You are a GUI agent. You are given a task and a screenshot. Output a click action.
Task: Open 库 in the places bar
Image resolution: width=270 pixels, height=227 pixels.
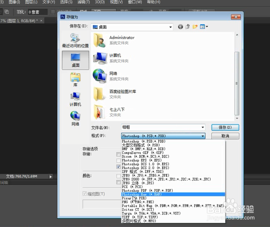[75, 80]
